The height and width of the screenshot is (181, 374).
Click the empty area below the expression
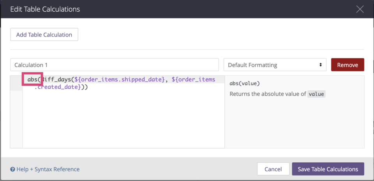[x=123, y=121]
